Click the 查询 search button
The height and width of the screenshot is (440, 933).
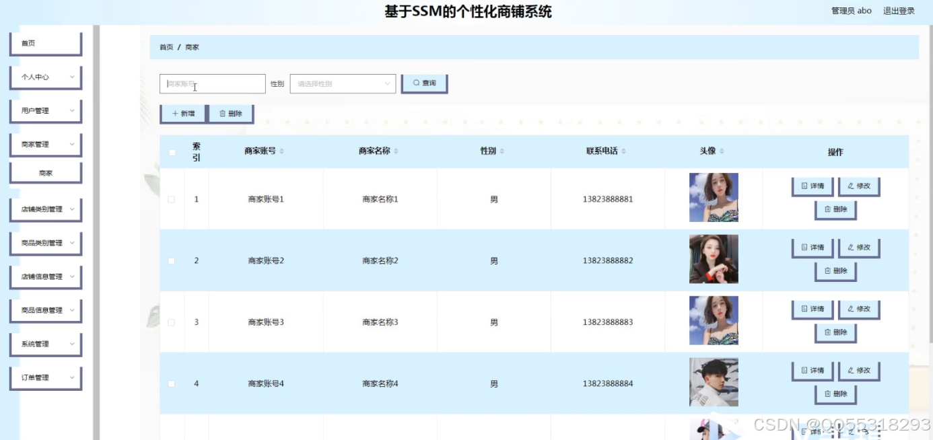click(424, 83)
